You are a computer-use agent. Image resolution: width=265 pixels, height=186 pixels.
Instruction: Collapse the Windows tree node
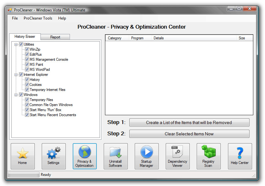(16, 95)
